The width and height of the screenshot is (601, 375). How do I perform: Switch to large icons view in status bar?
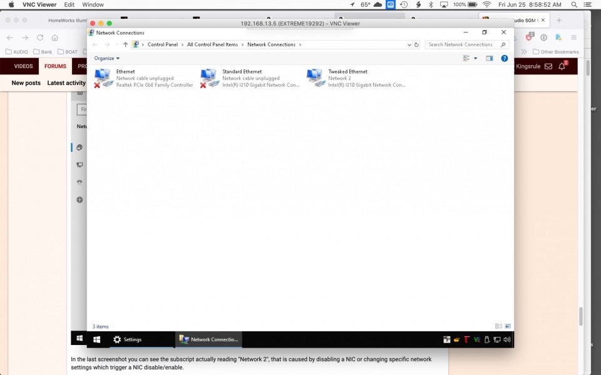[x=508, y=326]
